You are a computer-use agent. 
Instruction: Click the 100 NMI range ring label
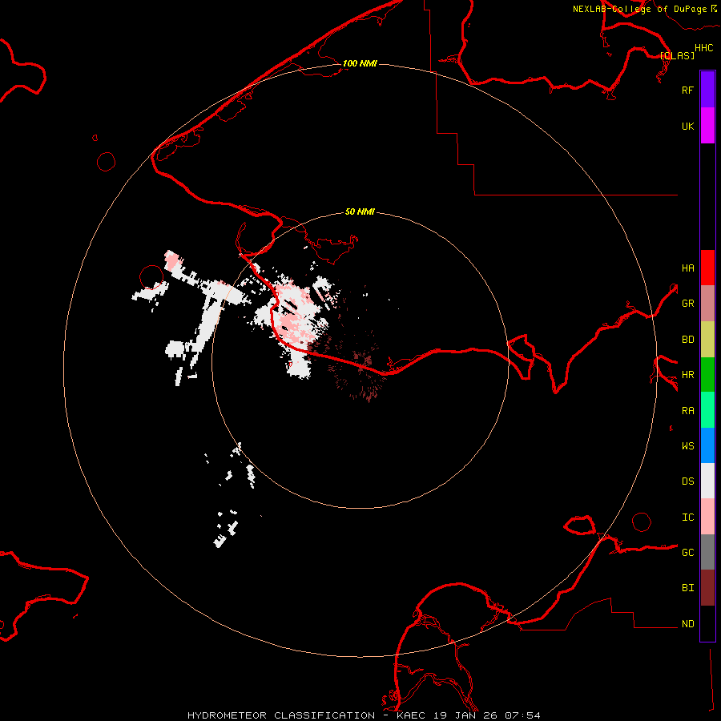(x=360, y=63)
